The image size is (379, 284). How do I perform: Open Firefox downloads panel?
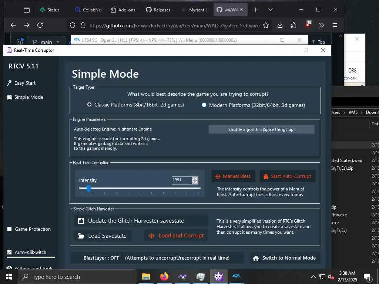click(x=280, y=25)
